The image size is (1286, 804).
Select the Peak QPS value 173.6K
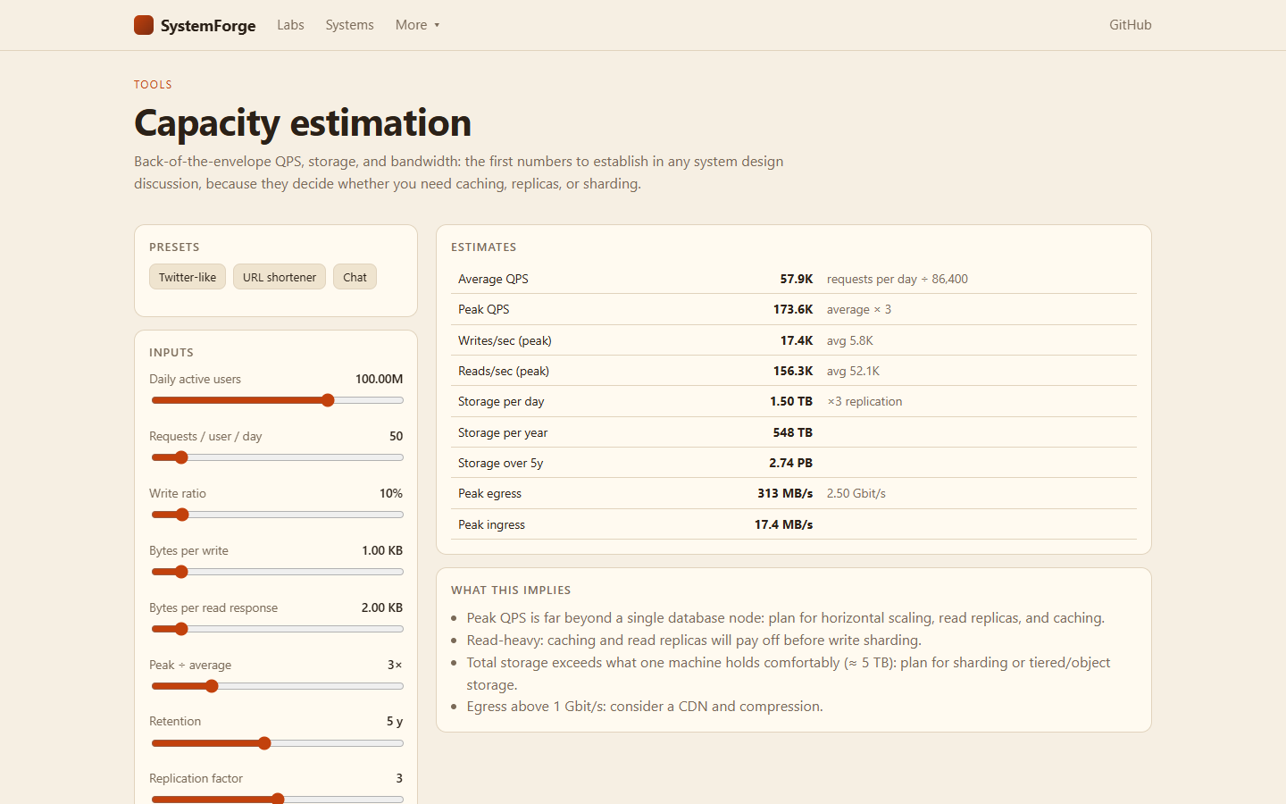pos(792,309)
